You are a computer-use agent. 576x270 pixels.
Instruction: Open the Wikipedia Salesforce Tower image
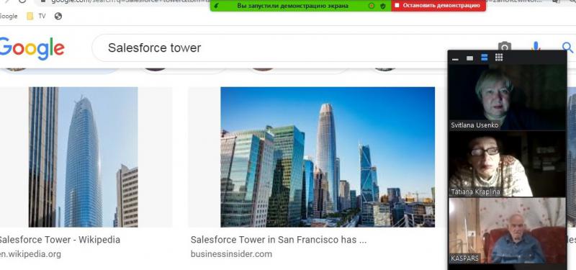click(84, 157)
